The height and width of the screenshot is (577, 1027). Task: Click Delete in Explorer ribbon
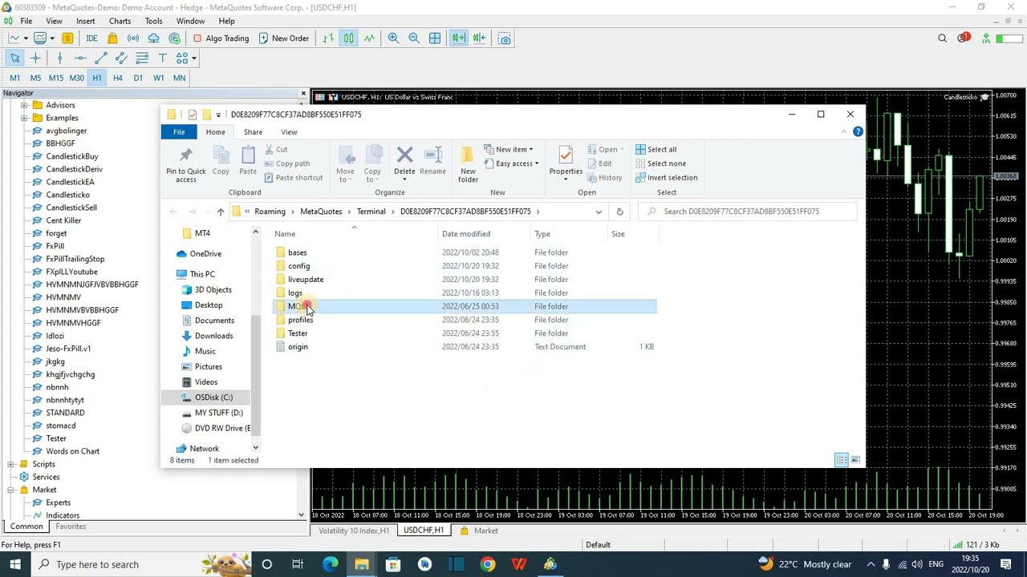404,160
